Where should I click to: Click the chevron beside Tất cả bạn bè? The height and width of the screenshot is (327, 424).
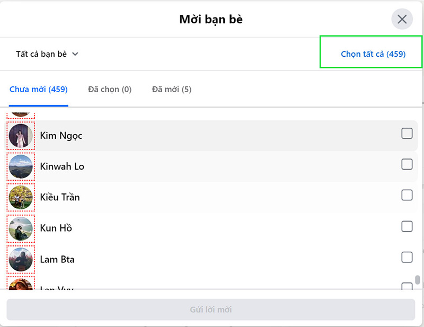[x=75, y=54]
